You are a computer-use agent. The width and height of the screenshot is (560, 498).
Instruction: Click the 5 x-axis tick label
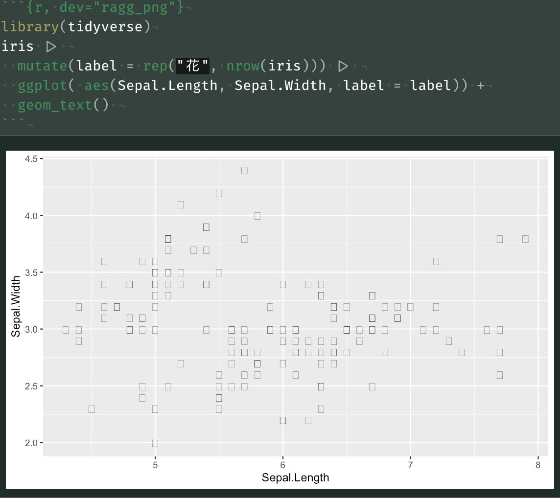[x=155, y=465]
